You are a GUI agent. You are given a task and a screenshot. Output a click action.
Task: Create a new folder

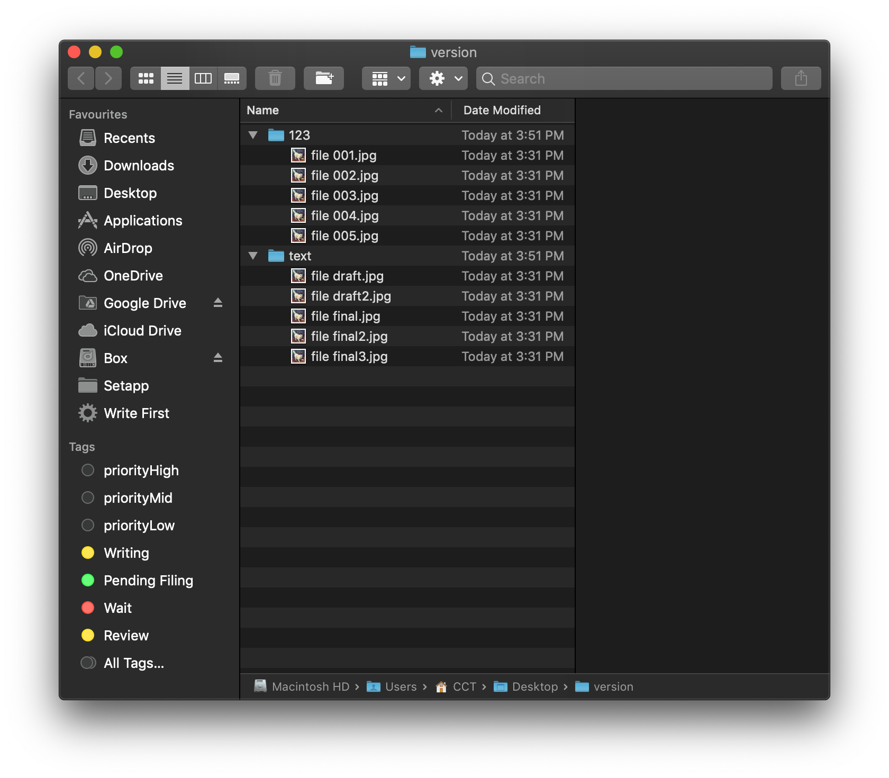coord(323,78)
